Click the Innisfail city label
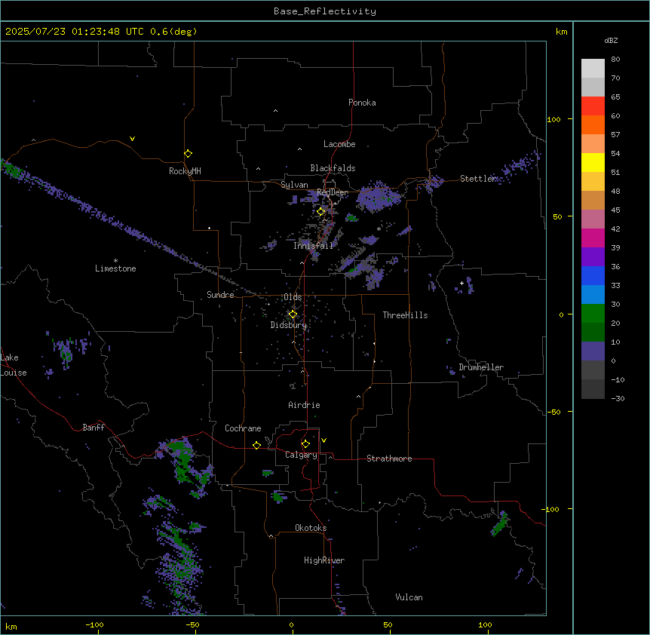 [313, 246]
